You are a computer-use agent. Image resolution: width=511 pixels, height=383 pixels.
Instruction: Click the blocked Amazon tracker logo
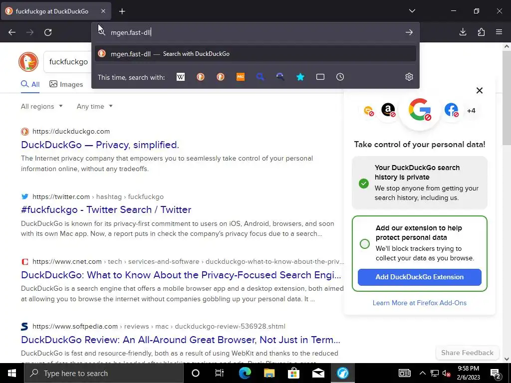coord(388,110)
